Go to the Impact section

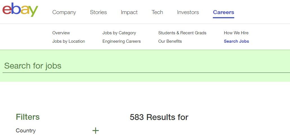(x=129, y=12)
